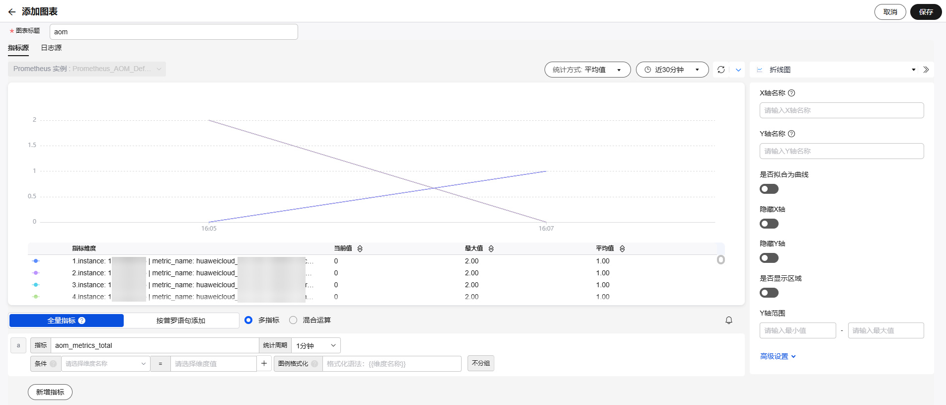Click the 指标维度 column header

tap(84, 248)
